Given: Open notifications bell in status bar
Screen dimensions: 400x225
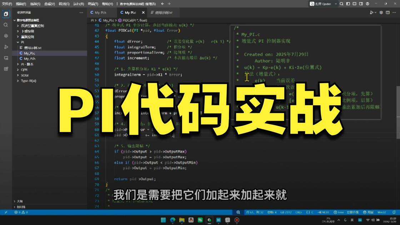Looking at the screenshot, I should [x=394, y=212].
